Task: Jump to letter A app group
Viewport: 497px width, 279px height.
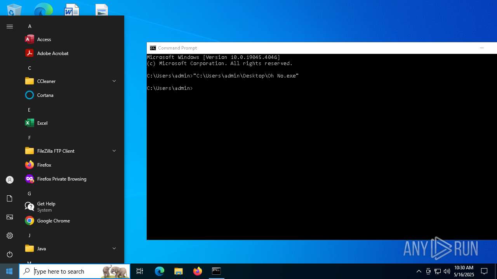Action: click(30, 26)
